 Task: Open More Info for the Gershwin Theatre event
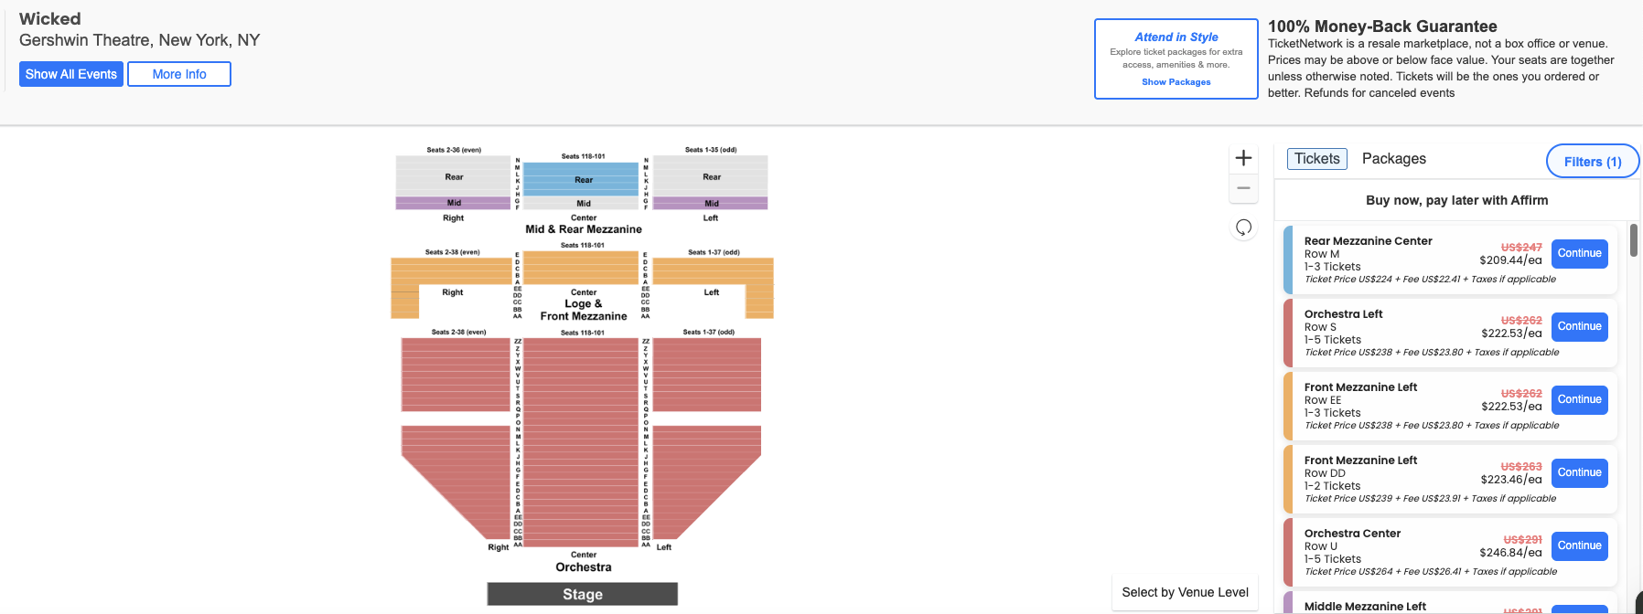pyautogui.click(x=178, y=73)
